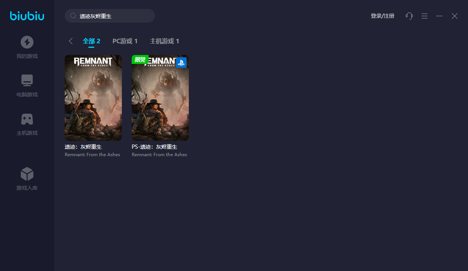
Task: Open PC Remnant From the Ashes cover
Action: point(93,98)
